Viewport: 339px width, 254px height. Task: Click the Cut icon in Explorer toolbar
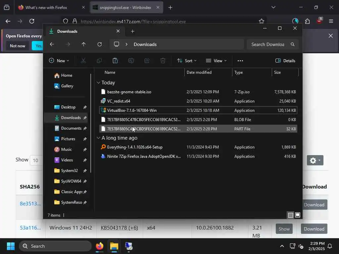point(83,61)
